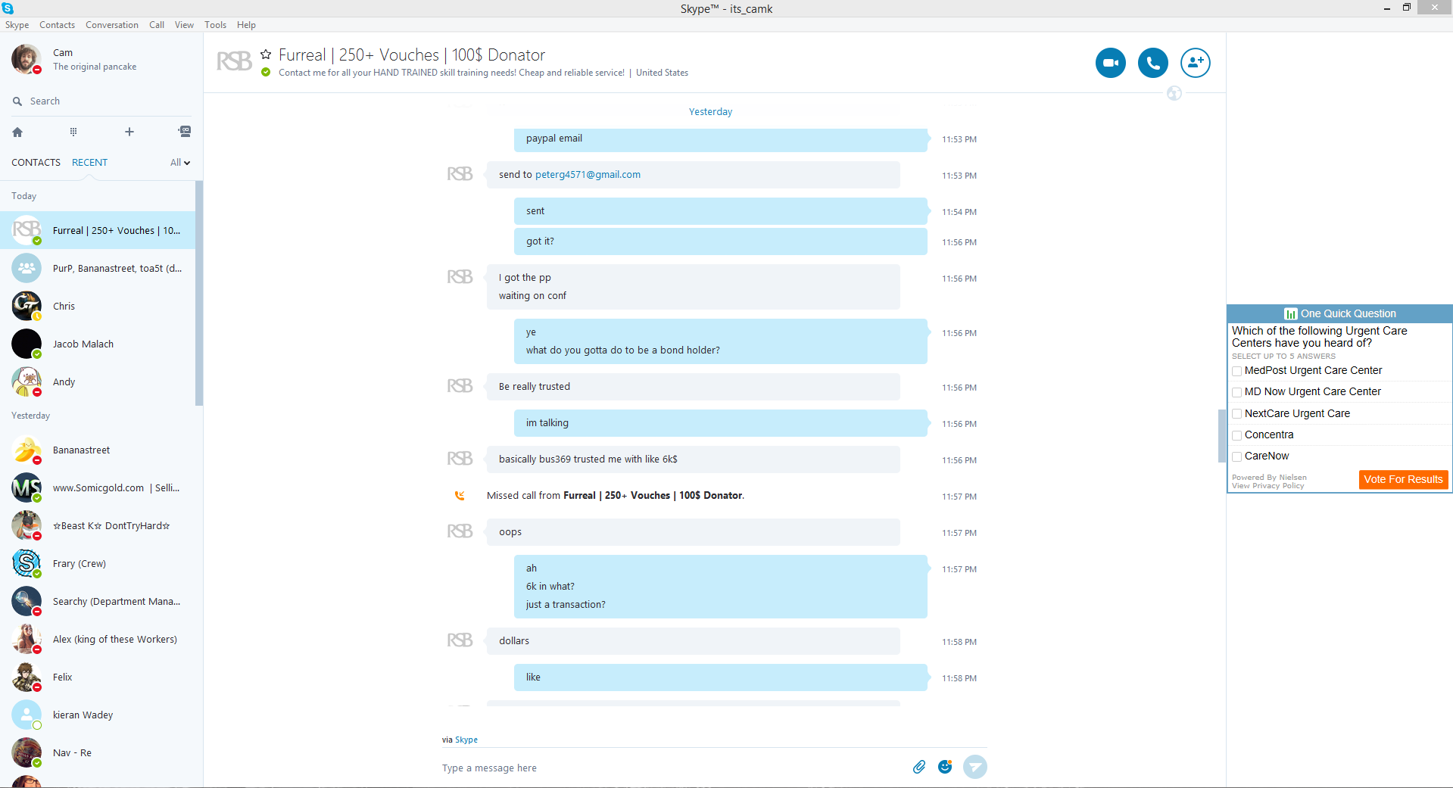Click Cam's profile avatar
The width and height of the screenshot is (1453, 788).
pos(27,59)
